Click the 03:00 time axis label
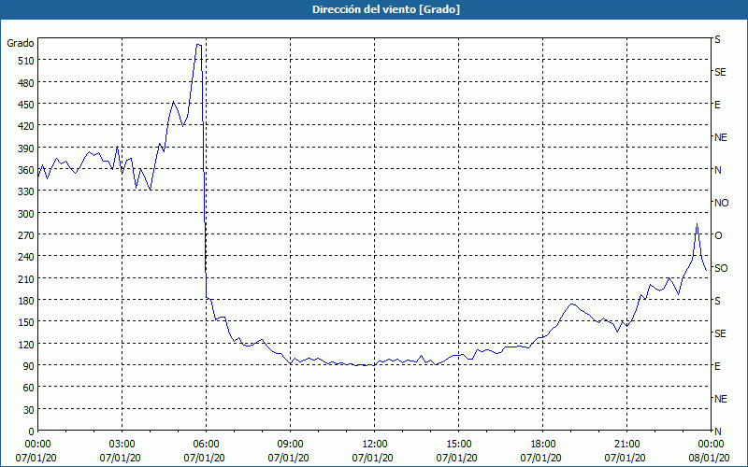 coord(122,445)
